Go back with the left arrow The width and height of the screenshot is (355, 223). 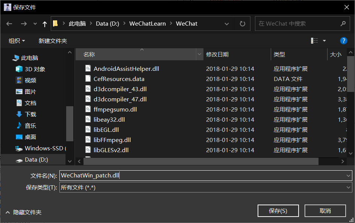click(9, 24)
